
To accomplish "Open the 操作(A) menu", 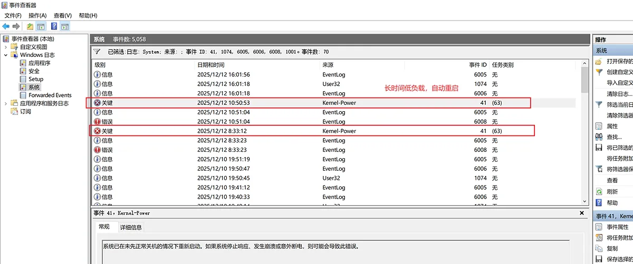I will 37,15.
